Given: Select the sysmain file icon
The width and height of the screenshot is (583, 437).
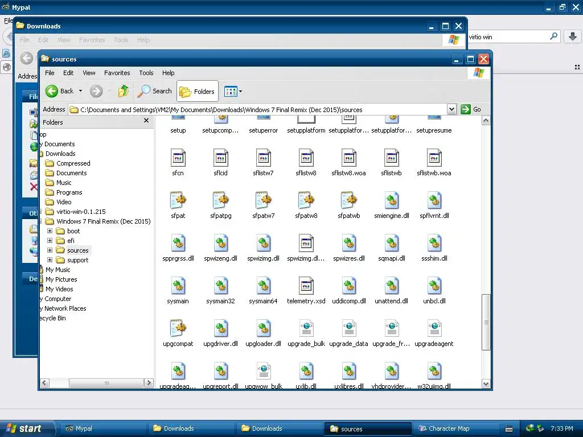Looking at the screenshot, I should pyautogui.click(x=178, y=286).
